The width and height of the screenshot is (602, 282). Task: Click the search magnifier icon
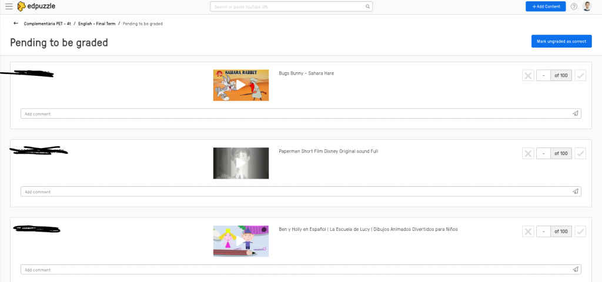pyautogui.click(x=368, y=6)
